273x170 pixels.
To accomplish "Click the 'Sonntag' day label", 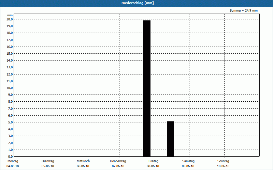I will click(223, 161).
